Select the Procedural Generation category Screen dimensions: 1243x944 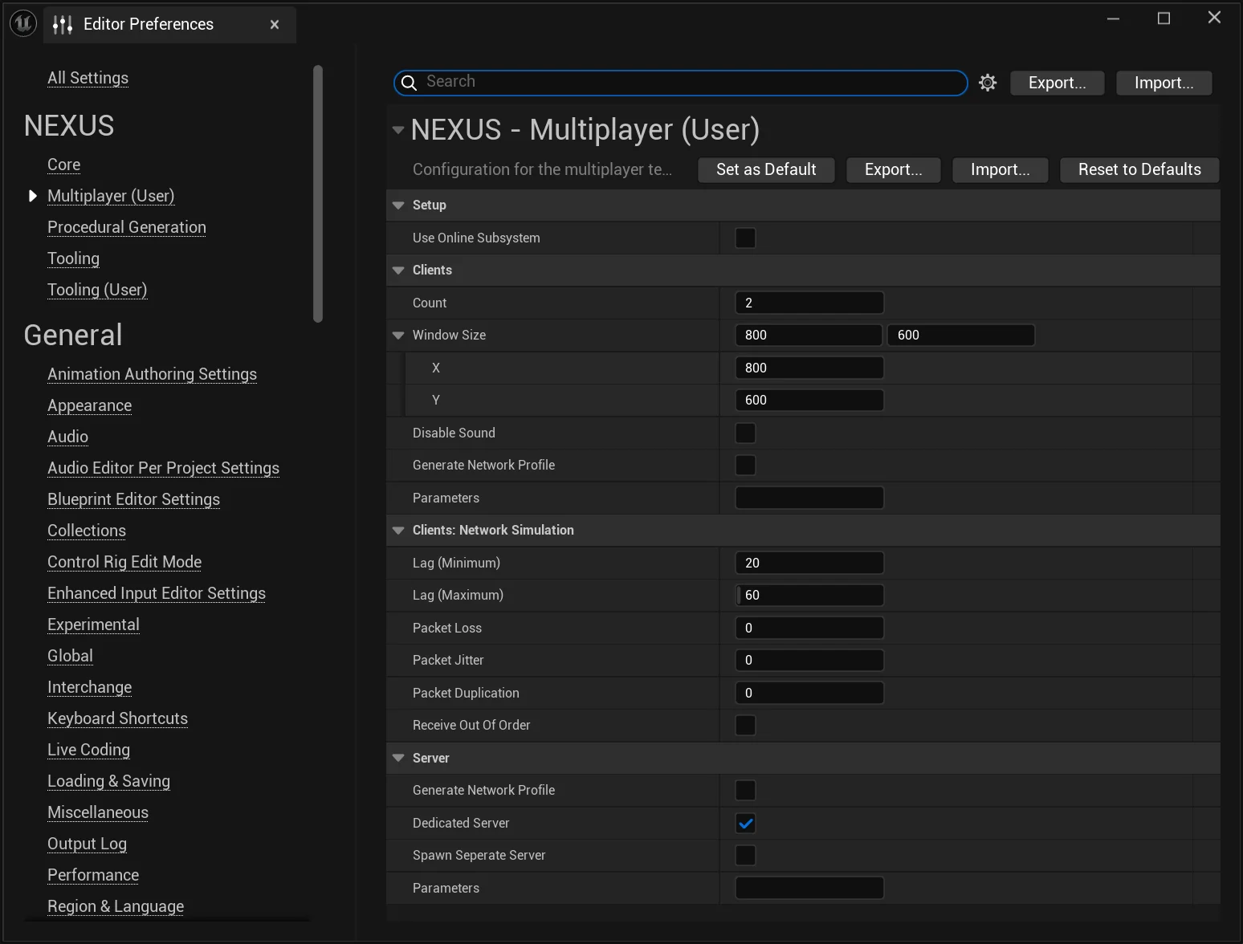126,227
